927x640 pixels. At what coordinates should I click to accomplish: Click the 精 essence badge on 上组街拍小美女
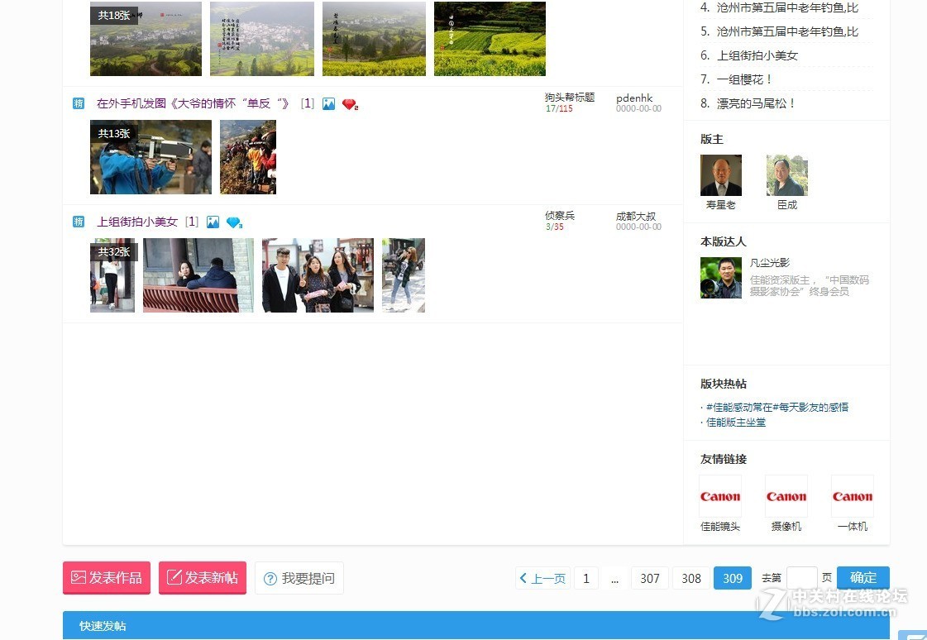tap(79, 222)
